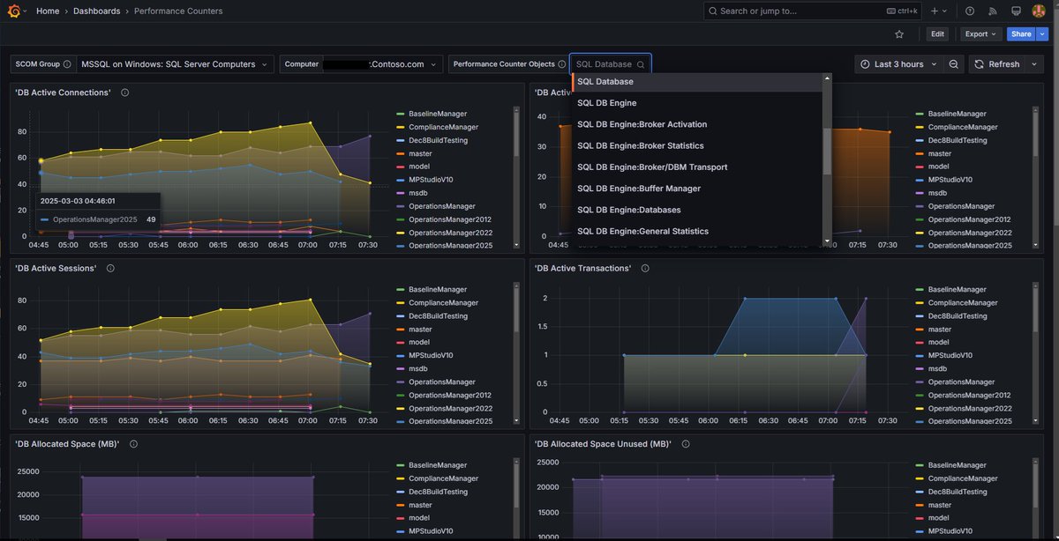Viewport: 1059px width, 541px height.
Task: Click the dropdown list scroll-up arrow
Action: [827, 78]
